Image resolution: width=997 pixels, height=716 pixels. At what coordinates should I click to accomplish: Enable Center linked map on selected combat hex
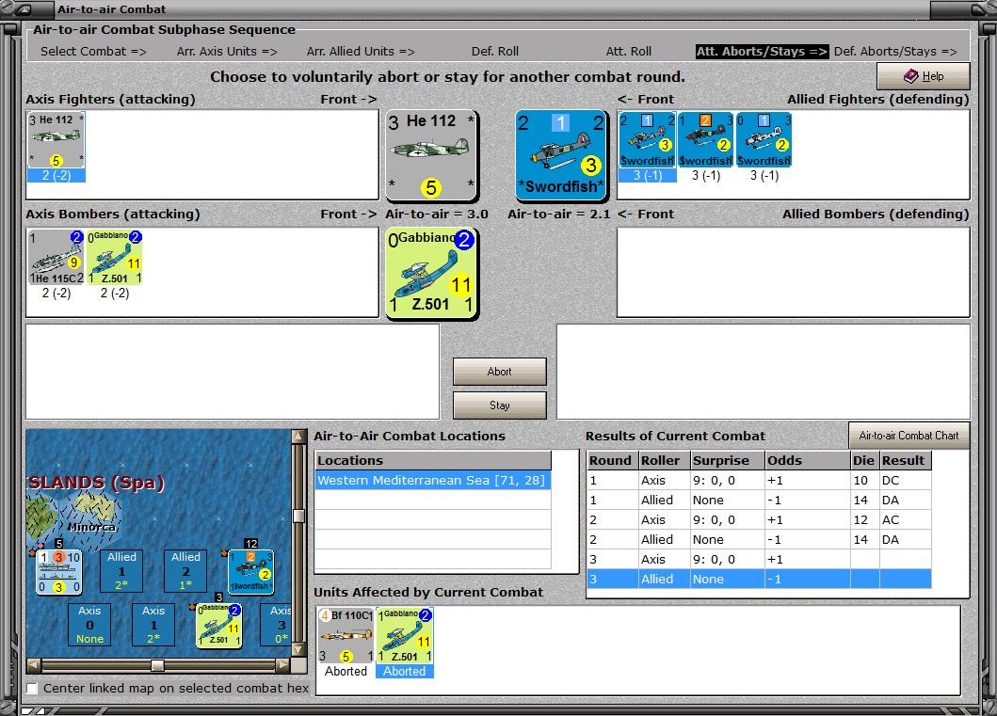[32, 688]
